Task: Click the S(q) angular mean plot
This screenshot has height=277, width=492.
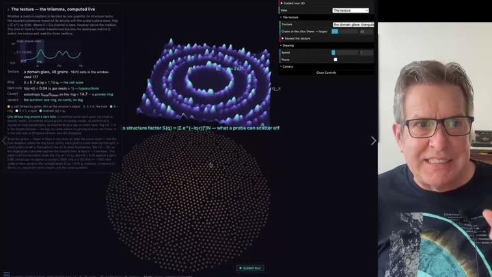Action: point(47,53)
